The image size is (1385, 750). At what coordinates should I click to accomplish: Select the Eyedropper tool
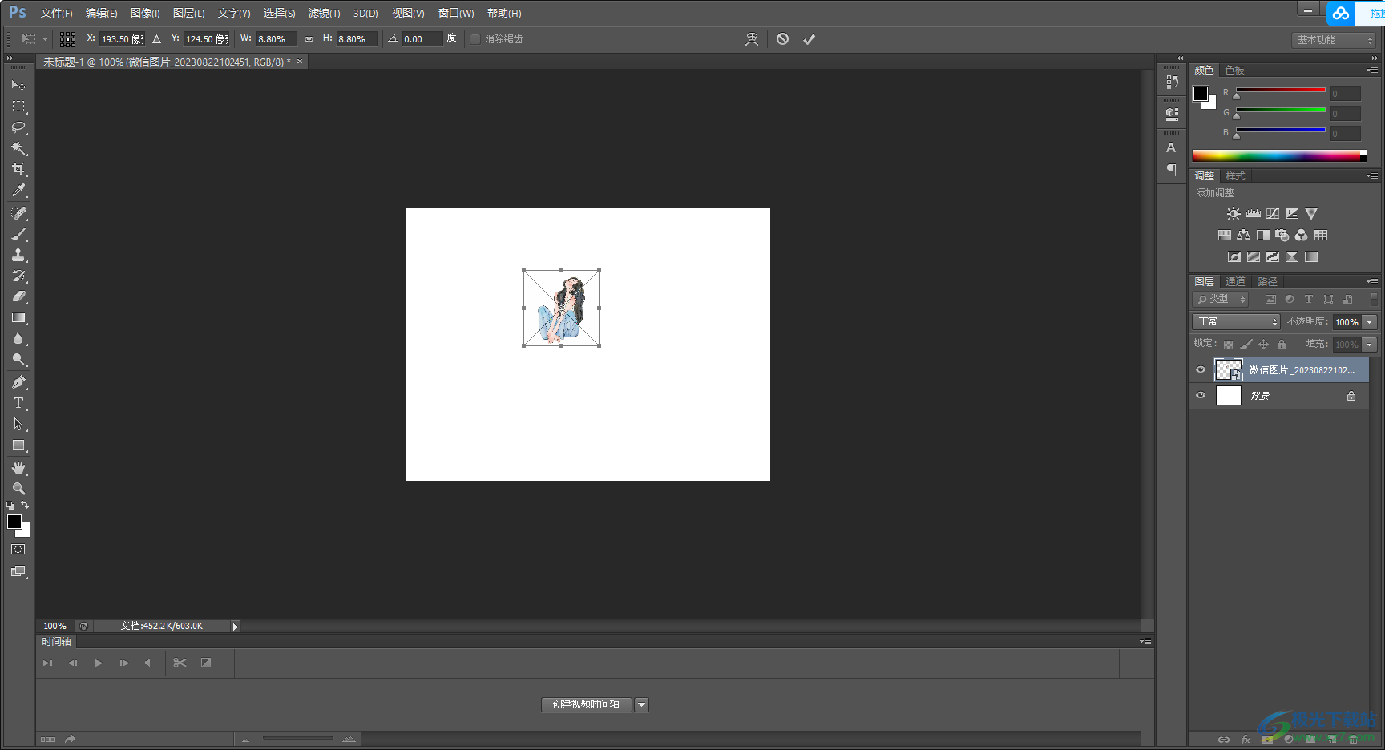(x=18, y=190)
